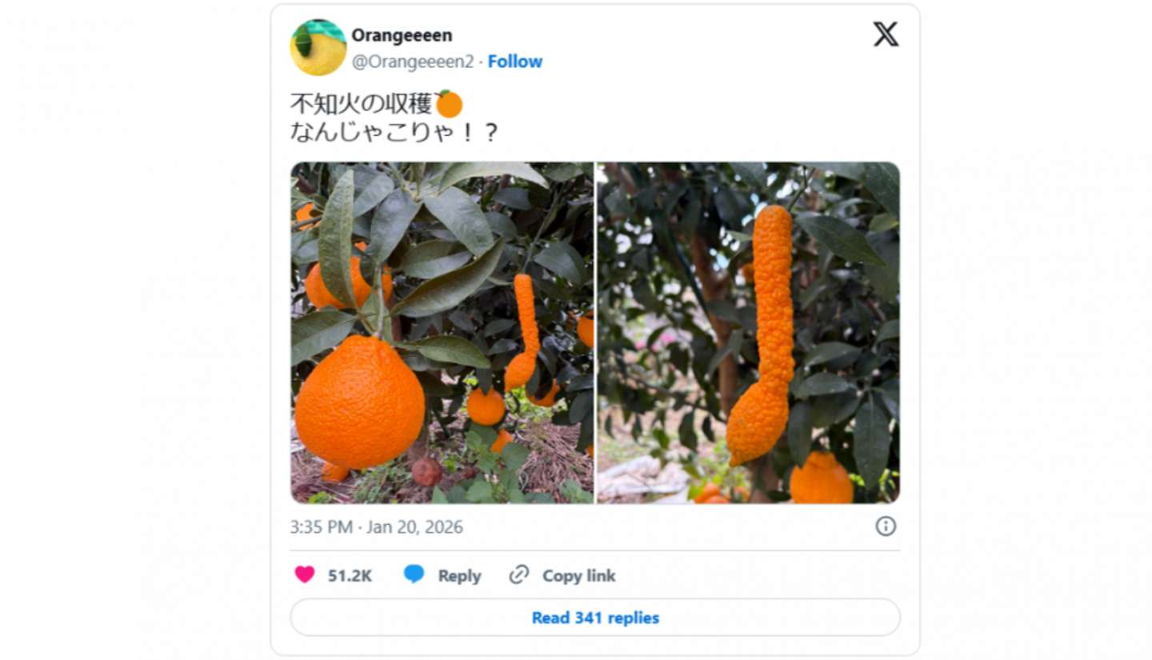The image size is (1152, 660).
Task: Open the right photo of the elongated fruit
Action: point(748,333)
